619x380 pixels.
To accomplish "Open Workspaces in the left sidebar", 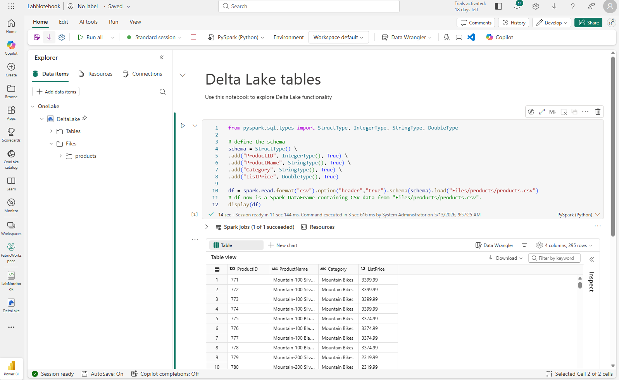I will [11, 228].
